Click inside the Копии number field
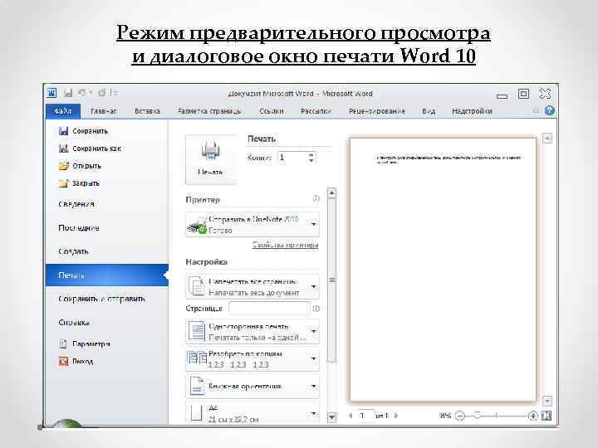The height and width of the screenshot is (448, 598). pyautogui.click(x=292, y=158)
